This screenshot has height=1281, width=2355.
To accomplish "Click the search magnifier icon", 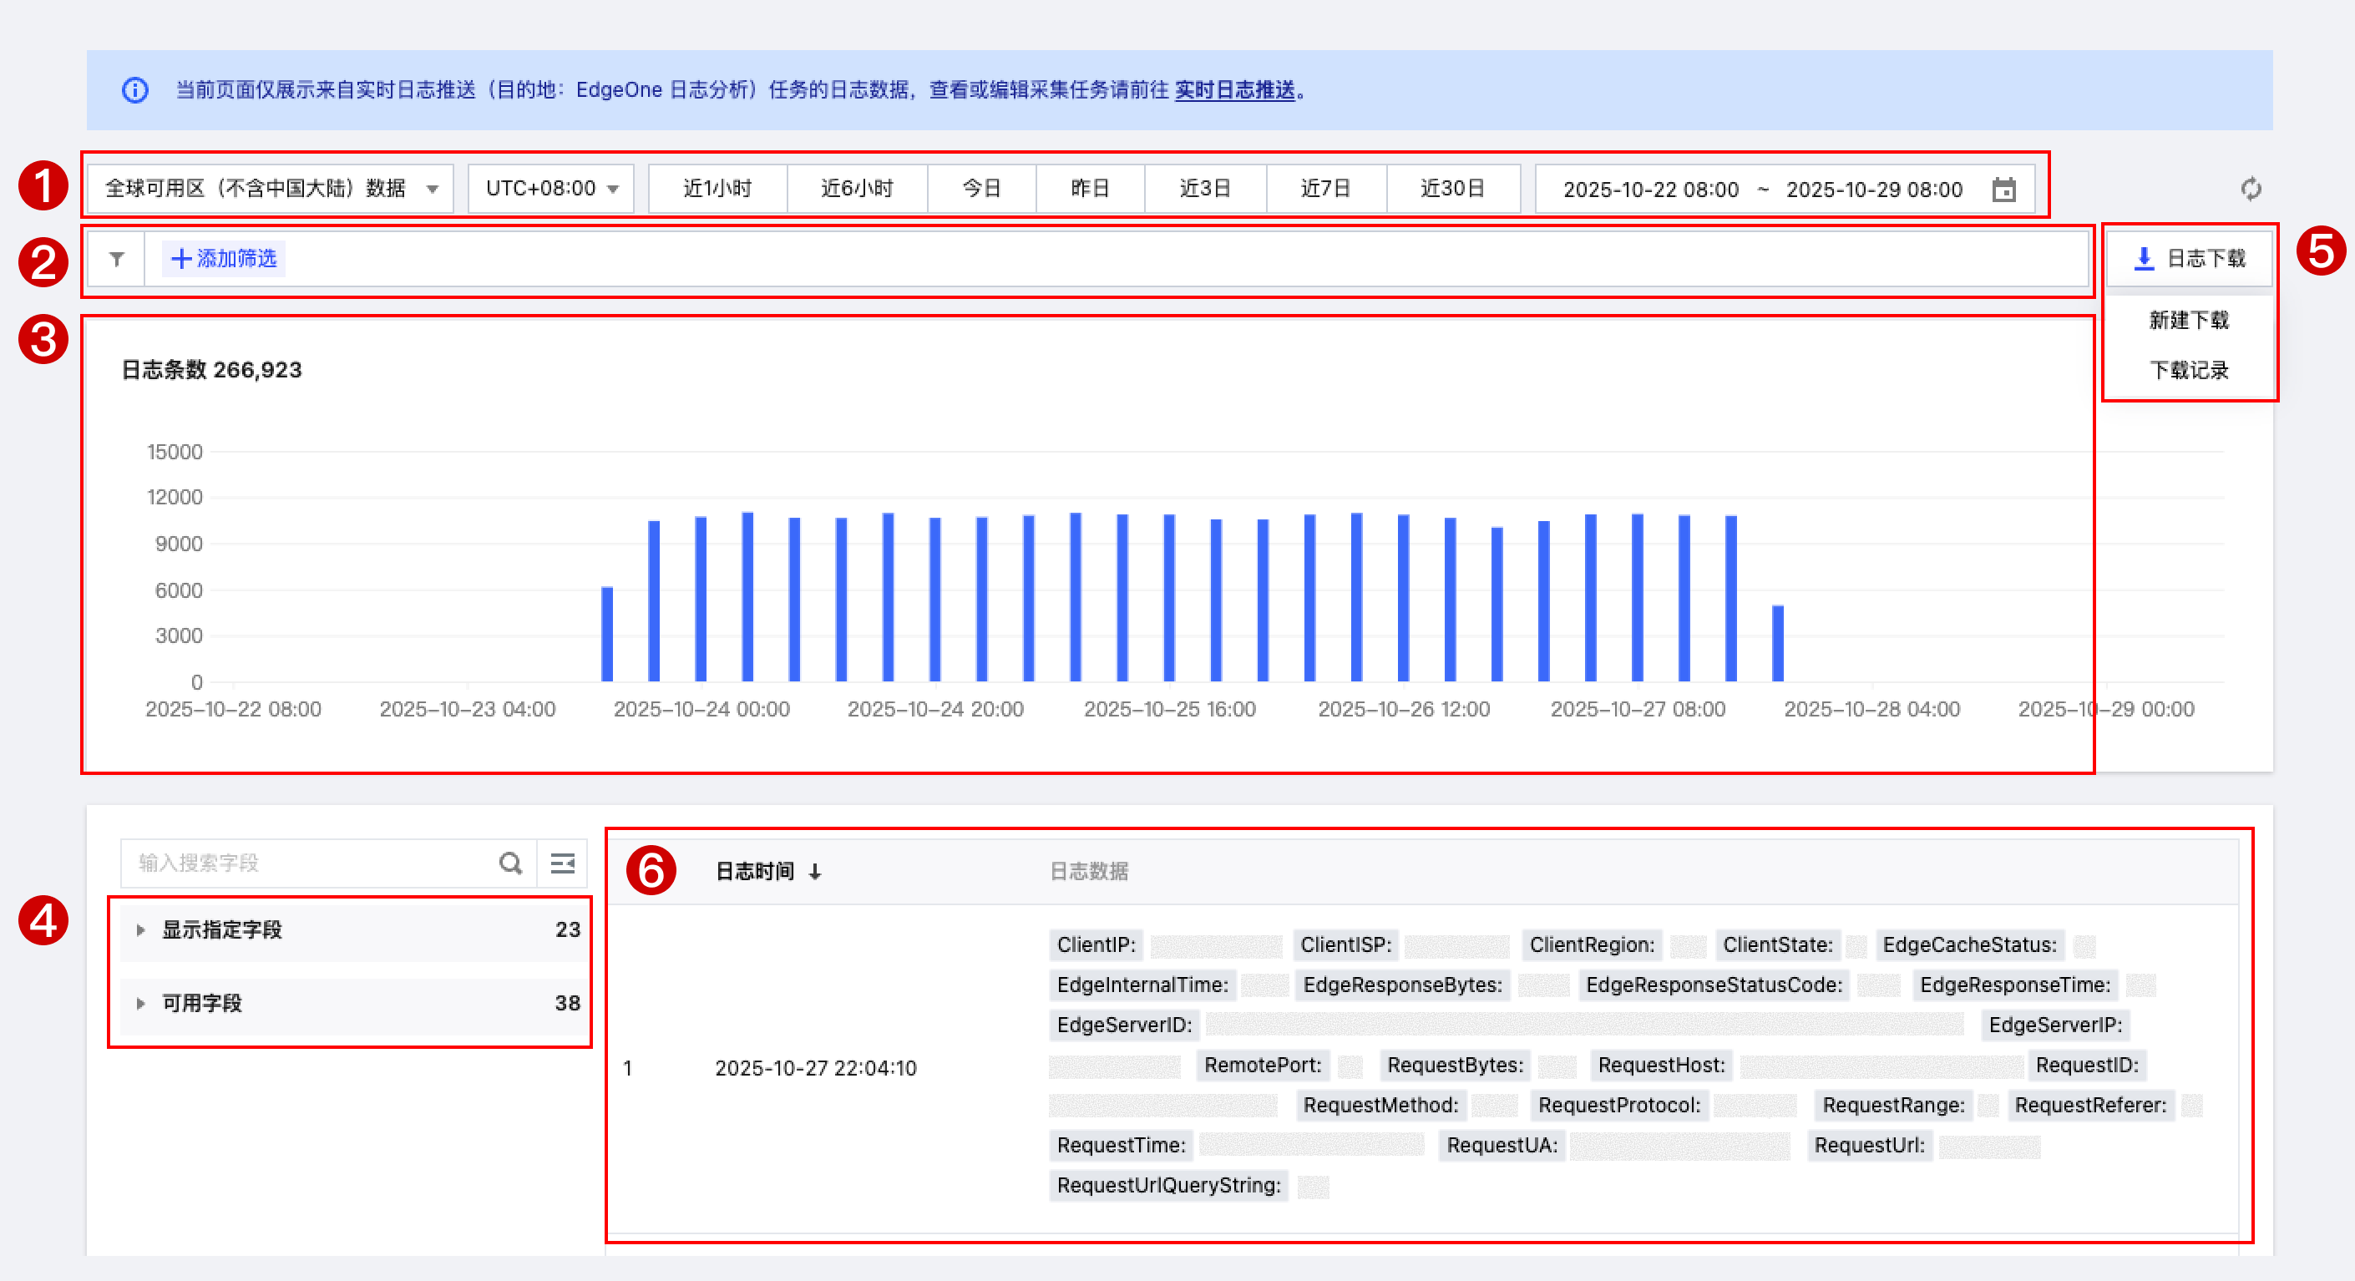I will click(510, 863).
